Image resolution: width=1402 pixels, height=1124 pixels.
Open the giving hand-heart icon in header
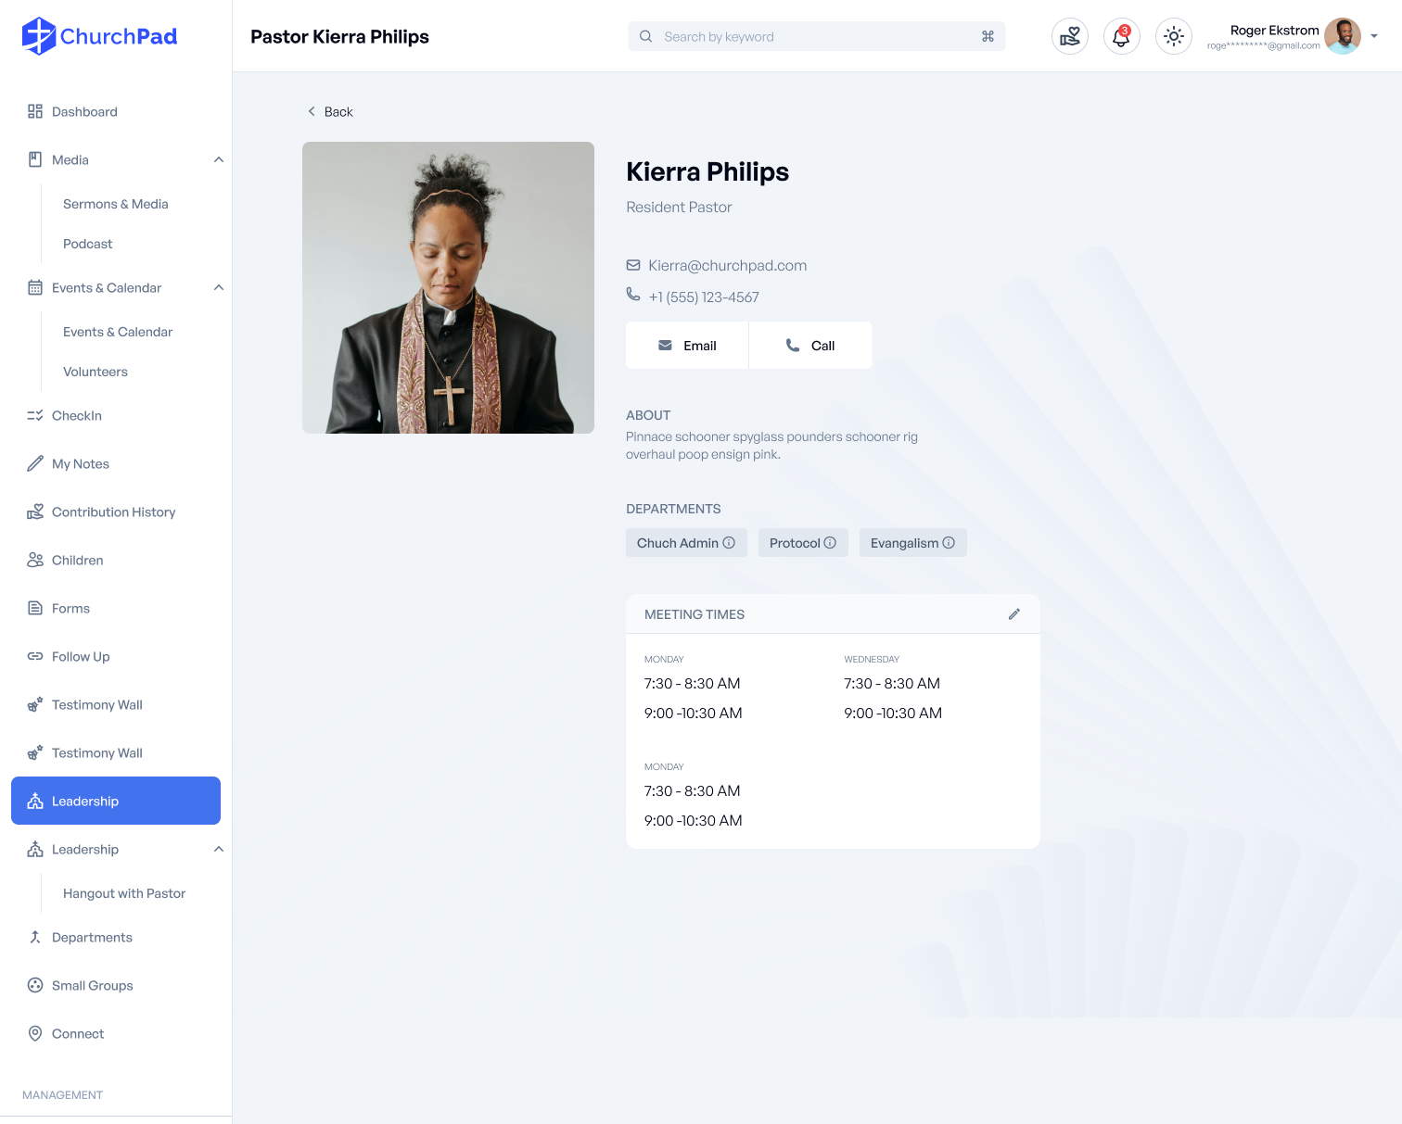click(x=1069, y=37)
